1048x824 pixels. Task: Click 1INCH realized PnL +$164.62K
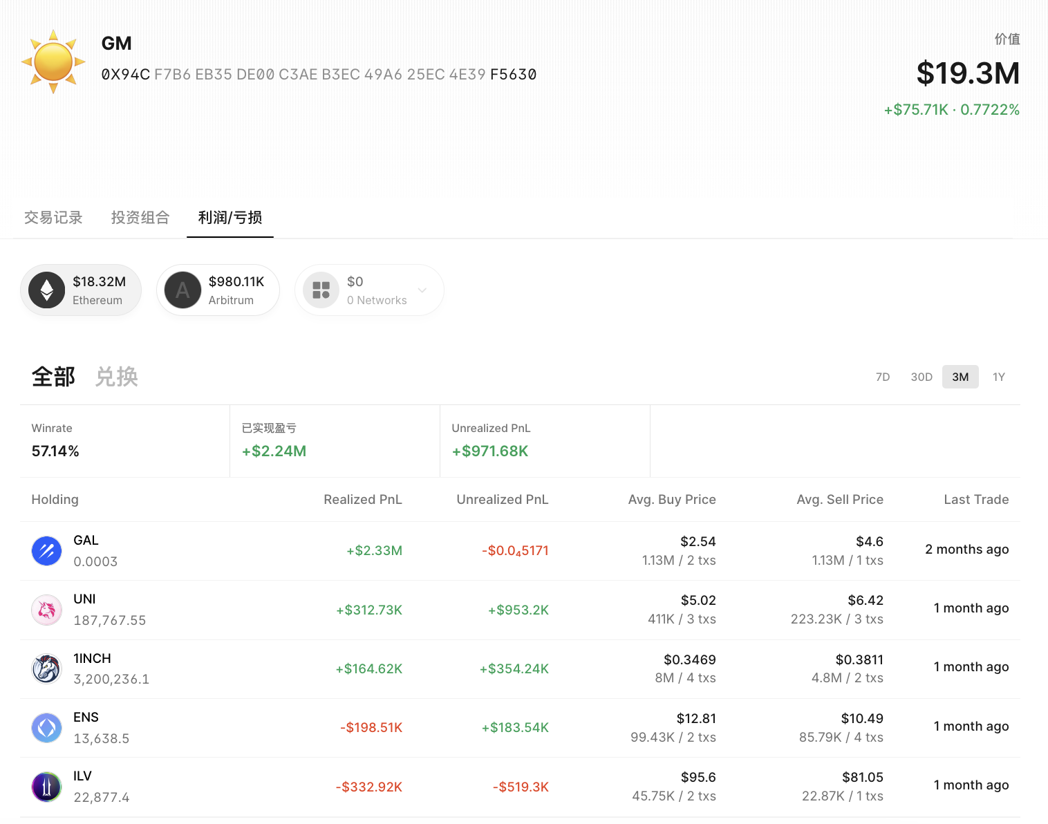(x=369, y=668)
